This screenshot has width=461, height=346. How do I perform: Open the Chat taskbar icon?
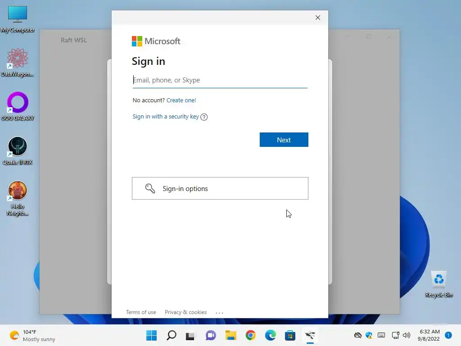coord(211,335)
